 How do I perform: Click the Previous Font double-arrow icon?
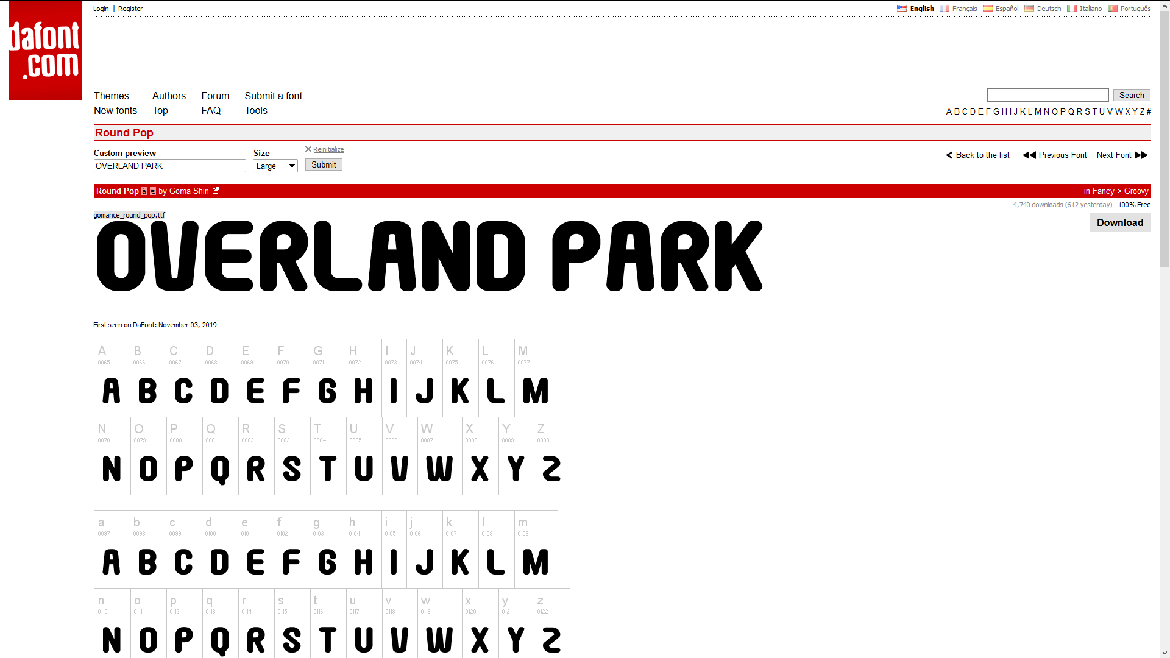click(1029, 155)
